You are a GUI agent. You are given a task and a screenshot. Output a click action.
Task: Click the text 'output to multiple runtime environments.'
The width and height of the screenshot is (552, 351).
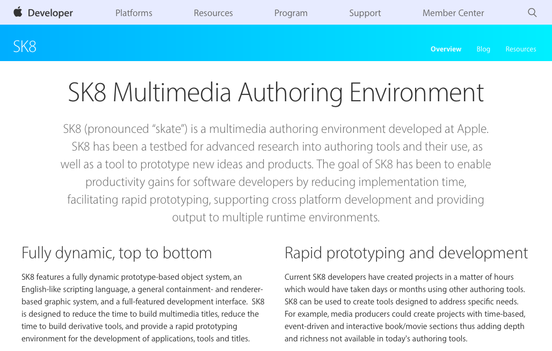[x=276, y=217]
